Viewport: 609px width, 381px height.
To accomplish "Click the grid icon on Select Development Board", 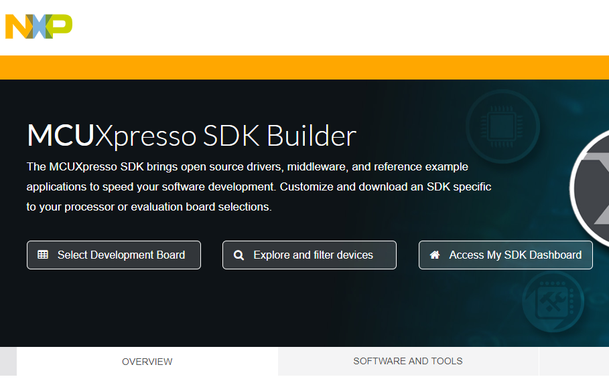I will [43, 255].
